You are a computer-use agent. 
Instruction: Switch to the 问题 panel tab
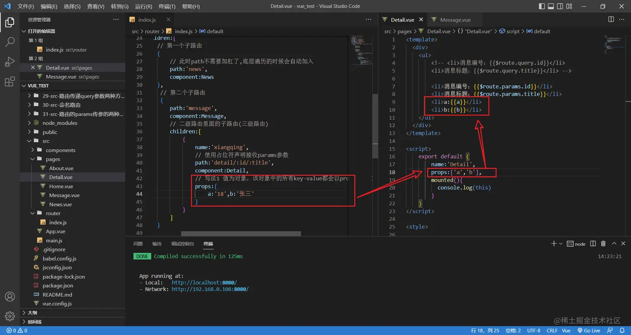pyautogui.click(x=138, y=244)
